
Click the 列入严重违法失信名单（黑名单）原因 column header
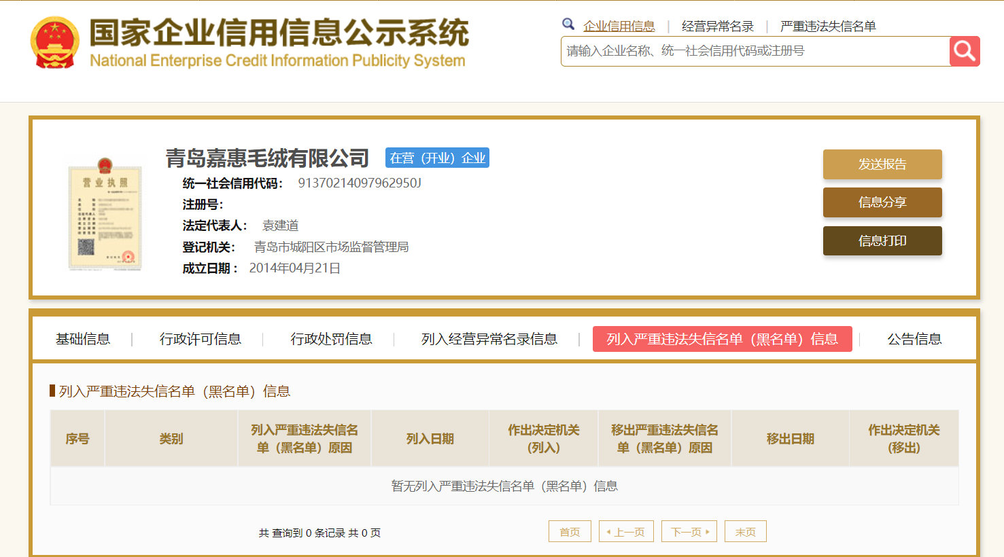(305, 438)
